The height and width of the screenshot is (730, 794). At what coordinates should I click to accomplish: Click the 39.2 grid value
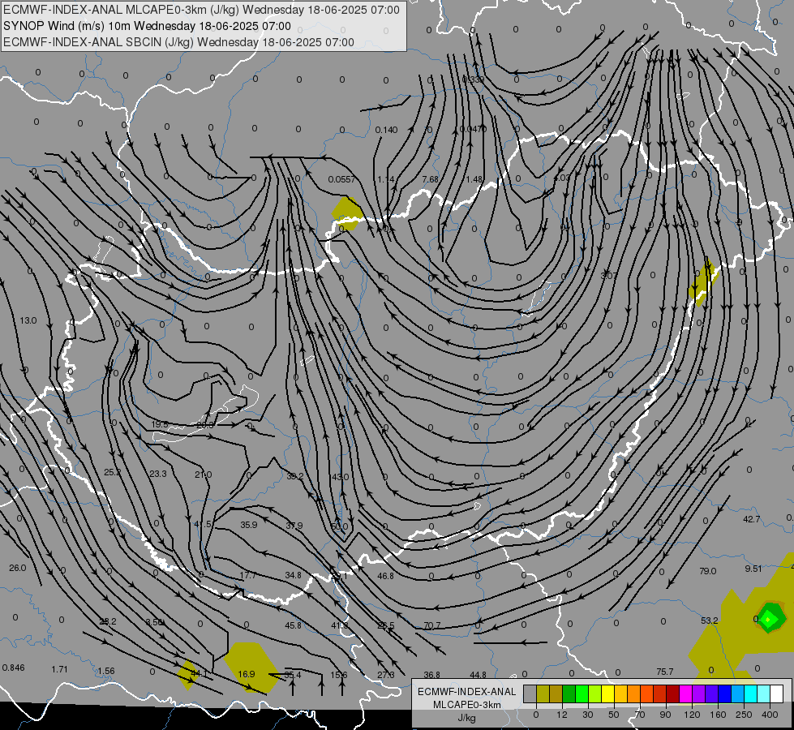[294, 476]
